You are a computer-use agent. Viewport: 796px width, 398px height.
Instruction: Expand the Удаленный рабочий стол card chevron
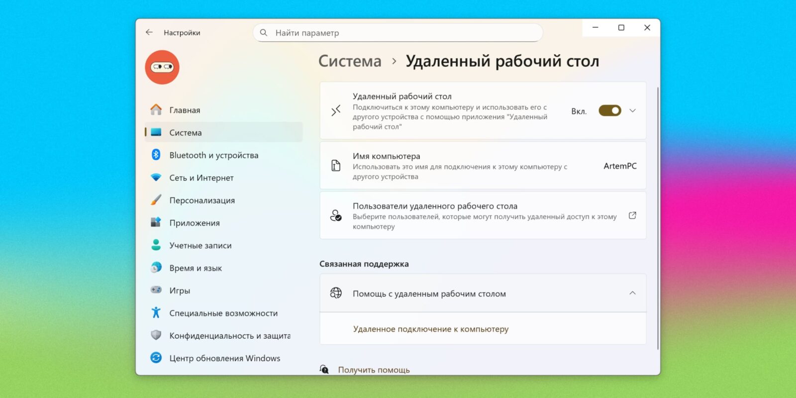pos(632,110)
